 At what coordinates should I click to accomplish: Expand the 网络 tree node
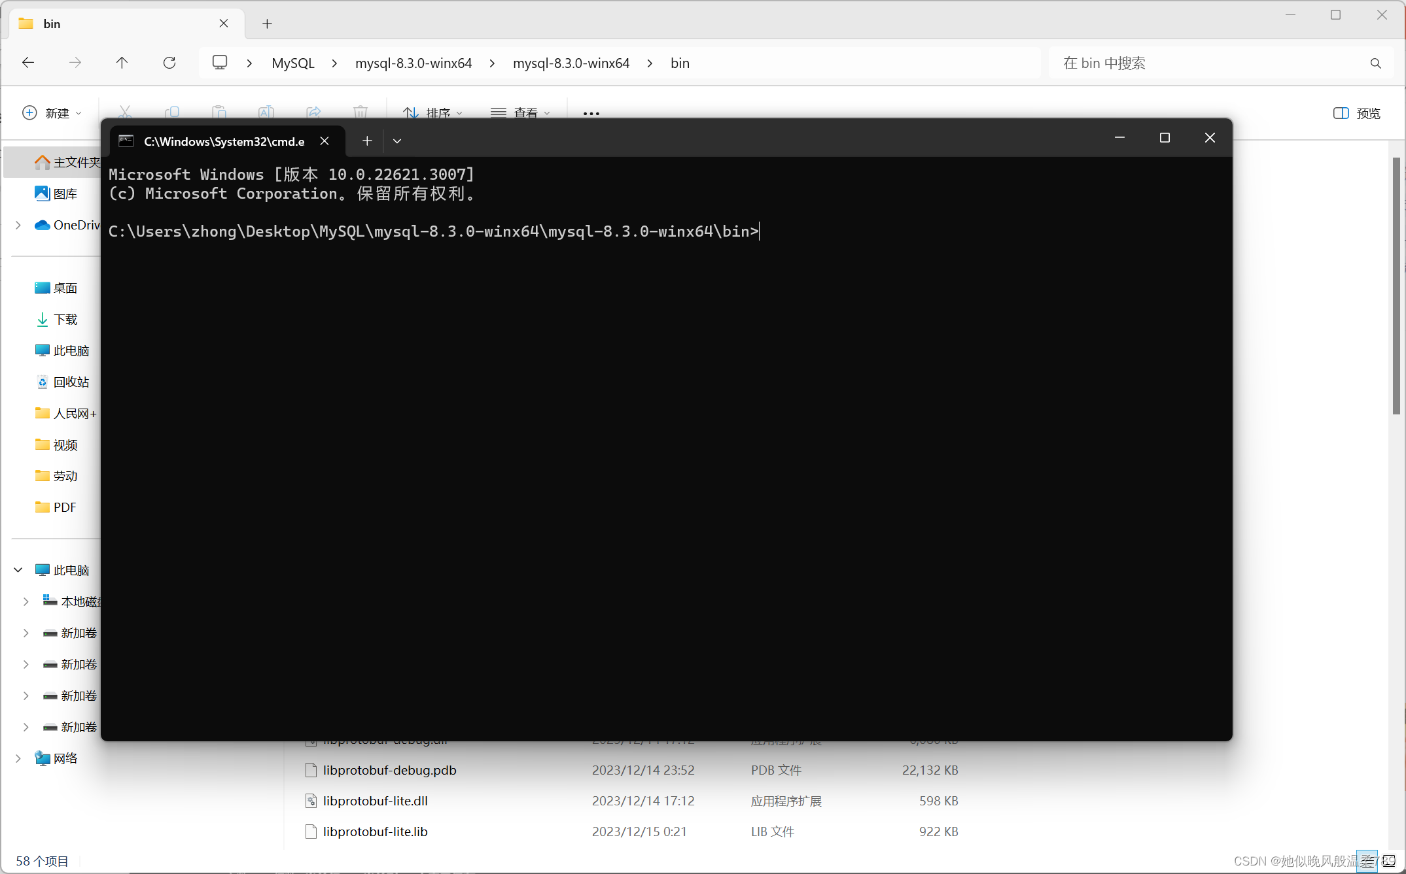point(18,758)
